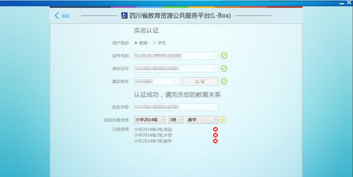This screenshot has height=177, width=353.
Task: Click the 证件号码 input field
Action: click(176, 55)
